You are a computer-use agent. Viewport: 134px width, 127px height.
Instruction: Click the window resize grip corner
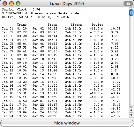click(132, 125)
